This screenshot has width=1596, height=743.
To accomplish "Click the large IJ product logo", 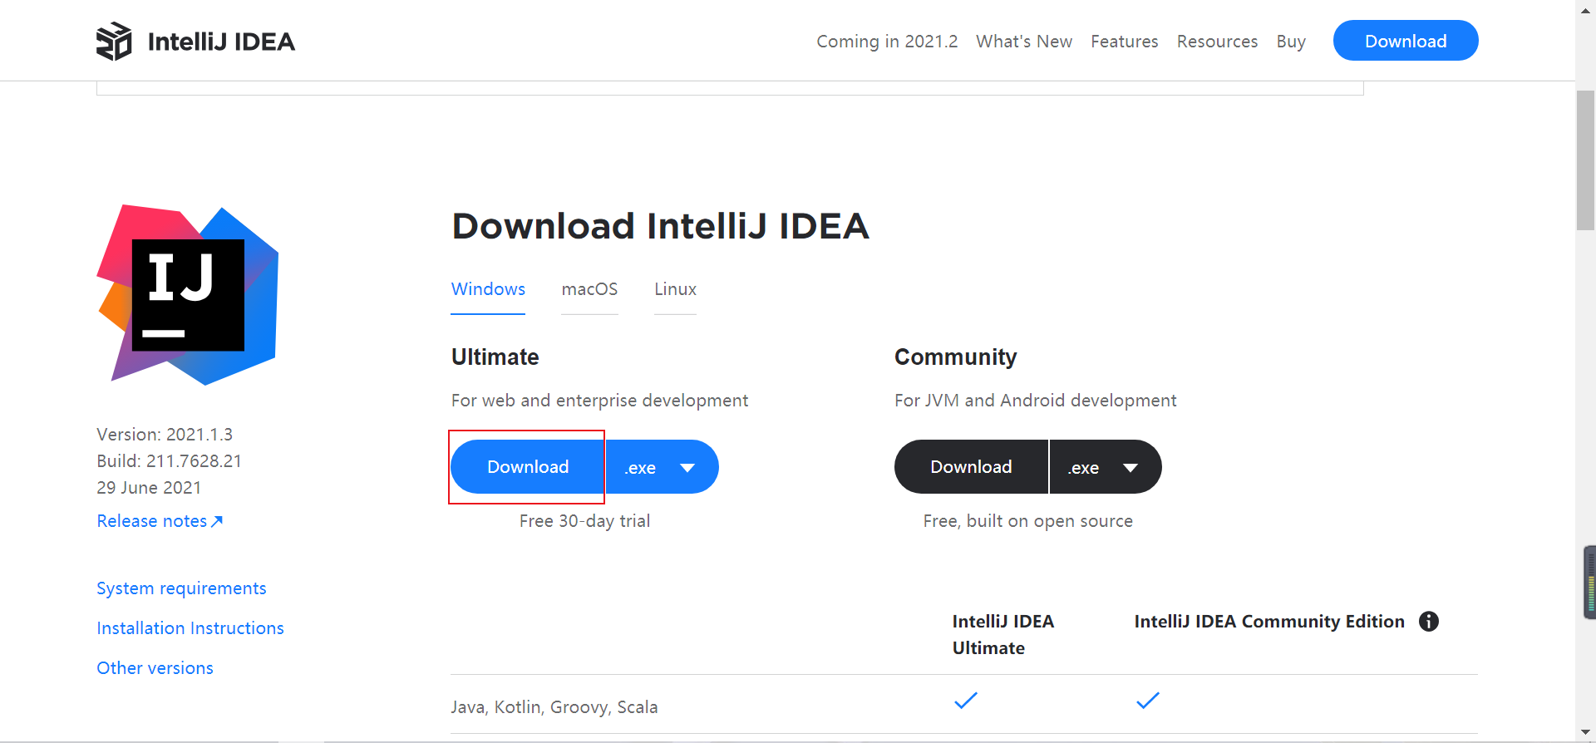I will (188, 294).
